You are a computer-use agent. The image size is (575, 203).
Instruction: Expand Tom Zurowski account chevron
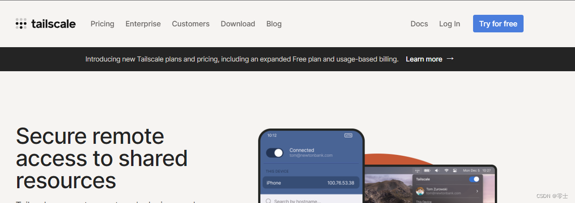pos(477,191)
